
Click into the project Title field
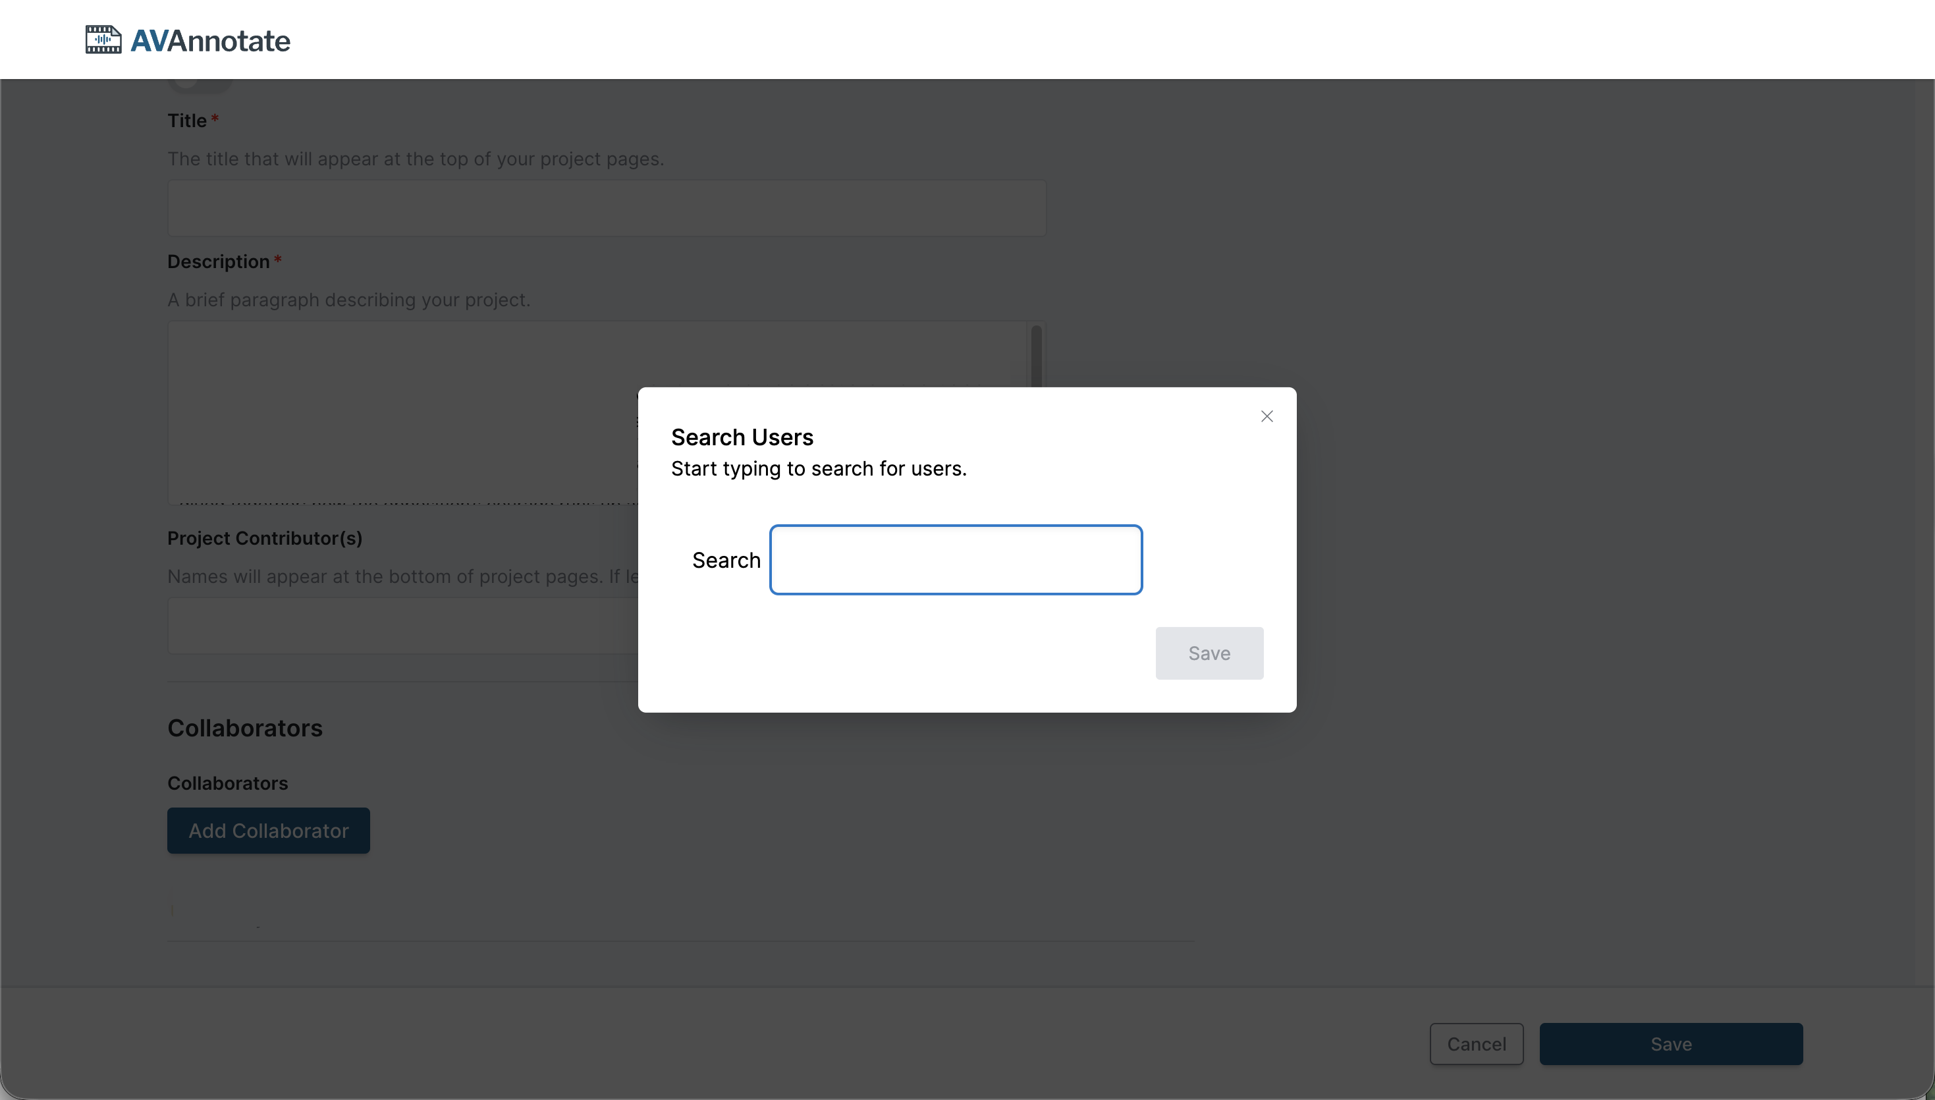tap(606, 207)
